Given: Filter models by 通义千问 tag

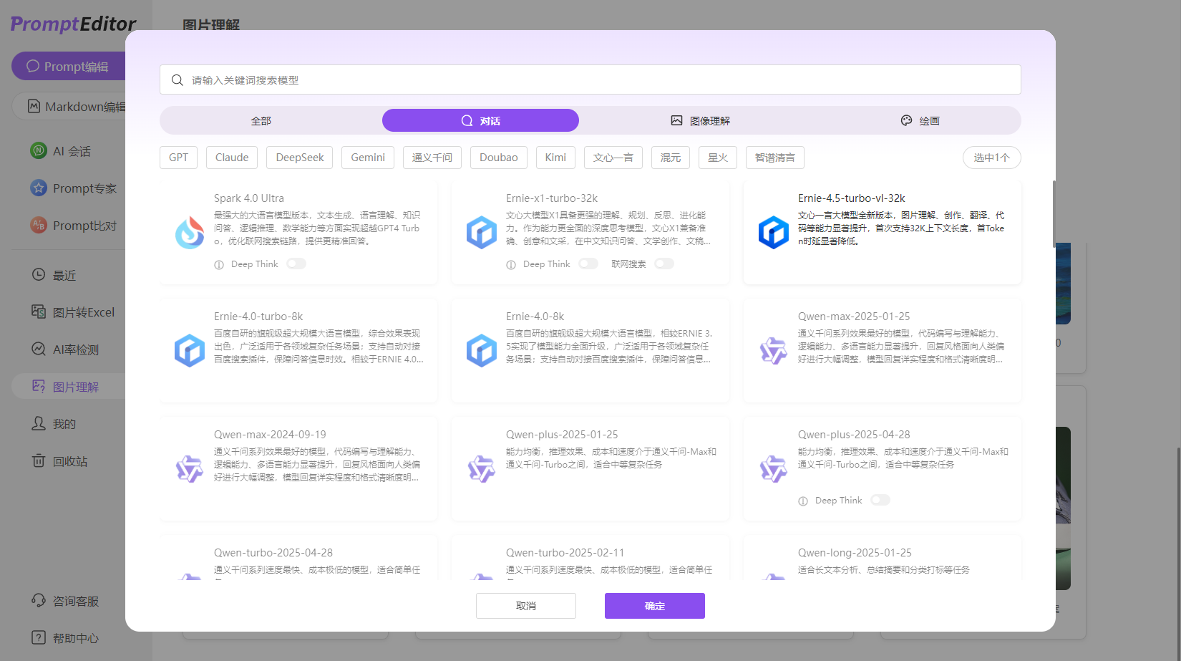Looking at the screenshot, I should click(x=432, y=158).
